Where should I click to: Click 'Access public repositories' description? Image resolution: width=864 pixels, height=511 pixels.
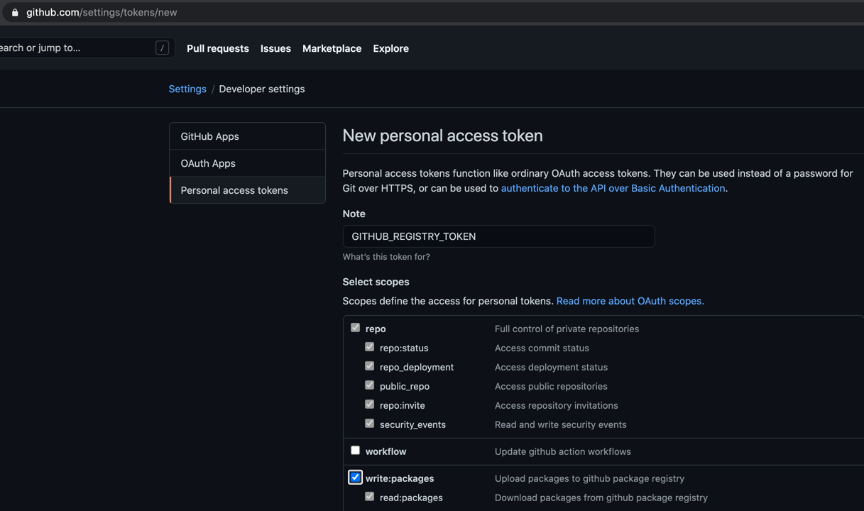coord(551,386)
